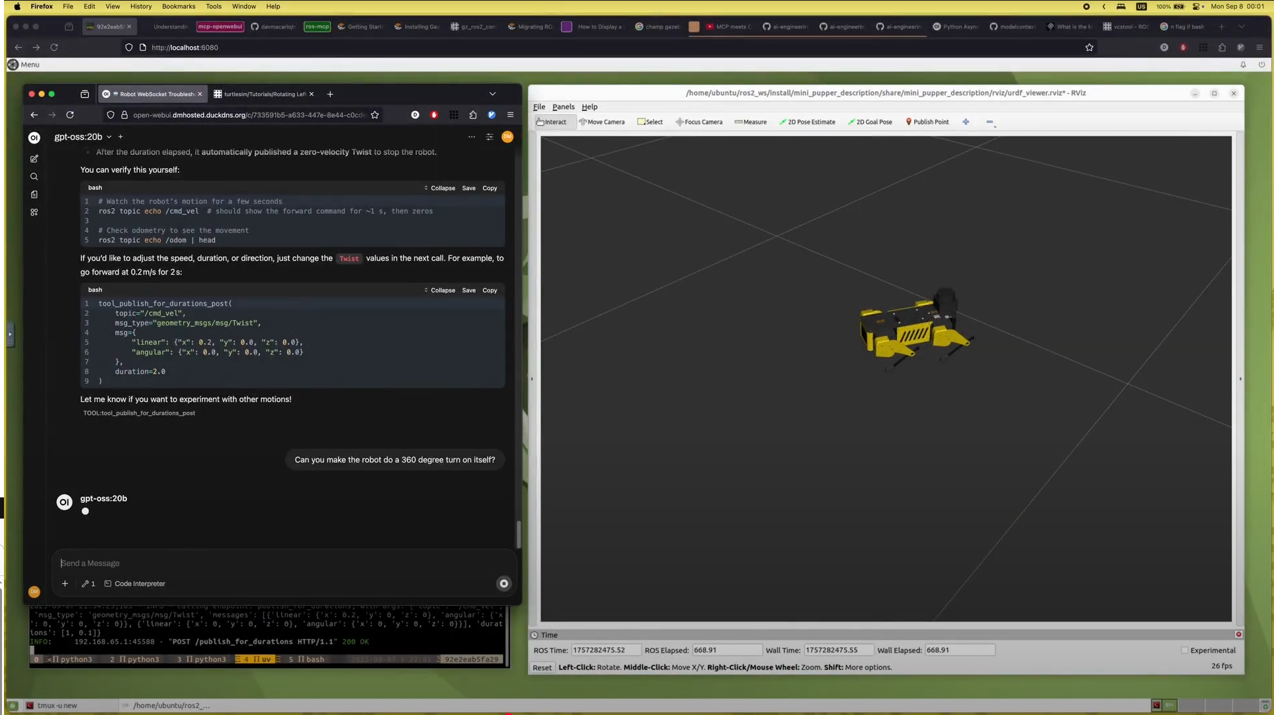Viewport: 1274px width, 715px height.
Task: Switch to the turtlesim Tutorials tab
Action: pyautogui.click(x=263, y=94)
